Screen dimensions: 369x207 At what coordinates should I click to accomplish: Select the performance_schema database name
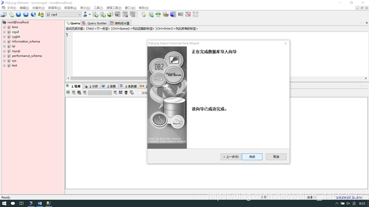(x=27, y=56)
